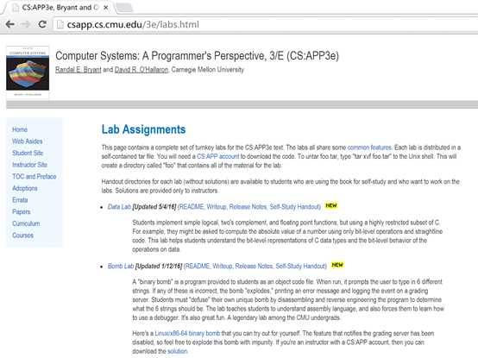Open Bomb Lab Release Notes link
The image size is (478, 358).
click(254, 267)
